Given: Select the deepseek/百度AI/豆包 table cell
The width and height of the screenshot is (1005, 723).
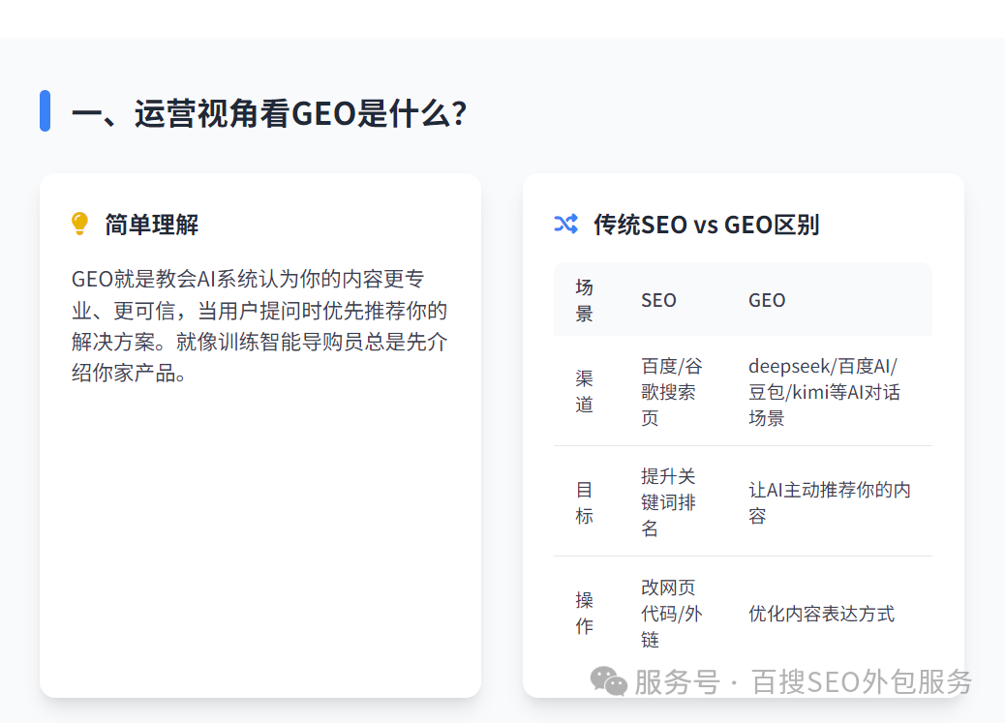Looking at the screenshot, I should (x=824, y=391).
